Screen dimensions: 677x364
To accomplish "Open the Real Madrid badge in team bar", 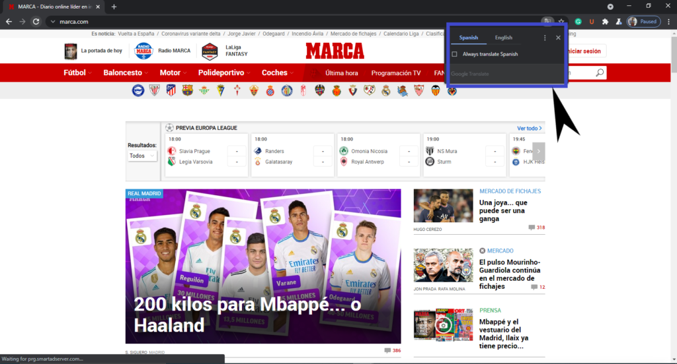I will (386, 90).
